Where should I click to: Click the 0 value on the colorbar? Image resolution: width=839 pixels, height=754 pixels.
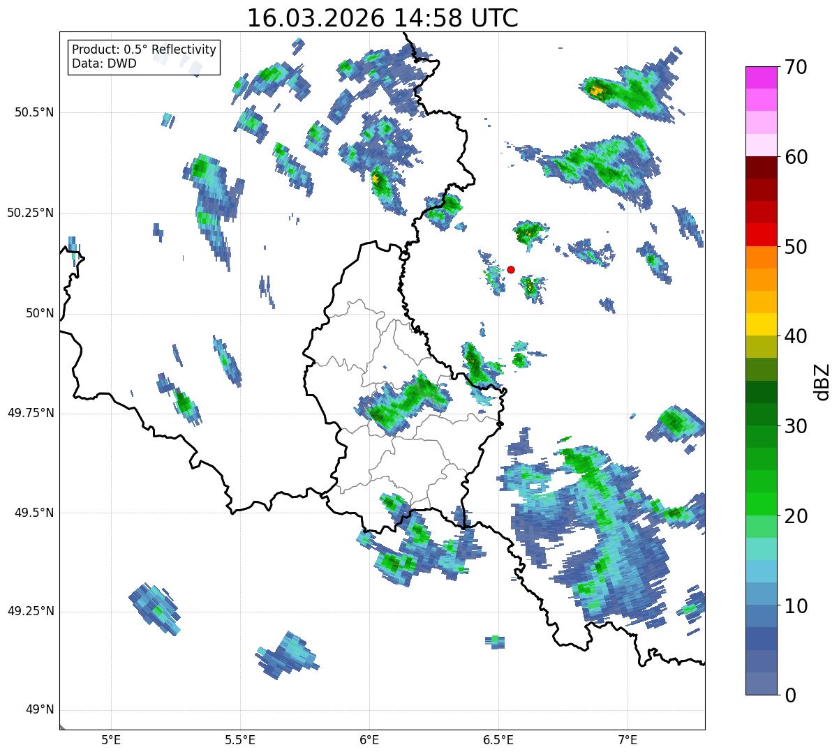789,695
